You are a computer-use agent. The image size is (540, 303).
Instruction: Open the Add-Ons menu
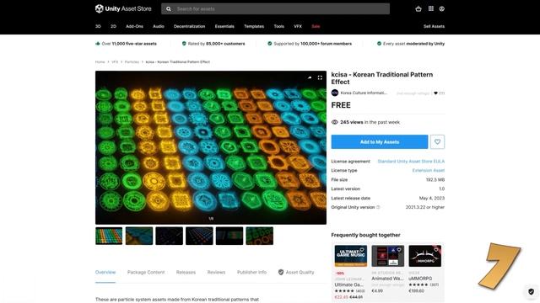tap(134, 26)
